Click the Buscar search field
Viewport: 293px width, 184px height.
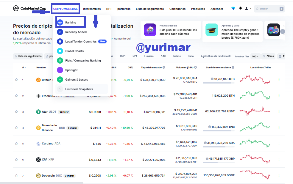click(269, 9)
